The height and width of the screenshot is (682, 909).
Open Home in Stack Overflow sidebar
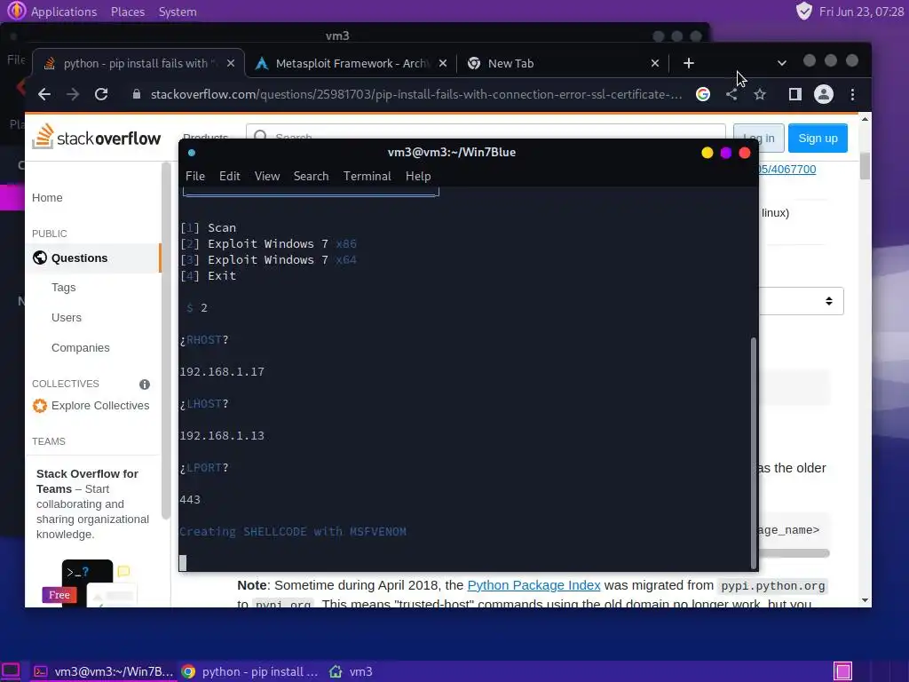[47, 198]
